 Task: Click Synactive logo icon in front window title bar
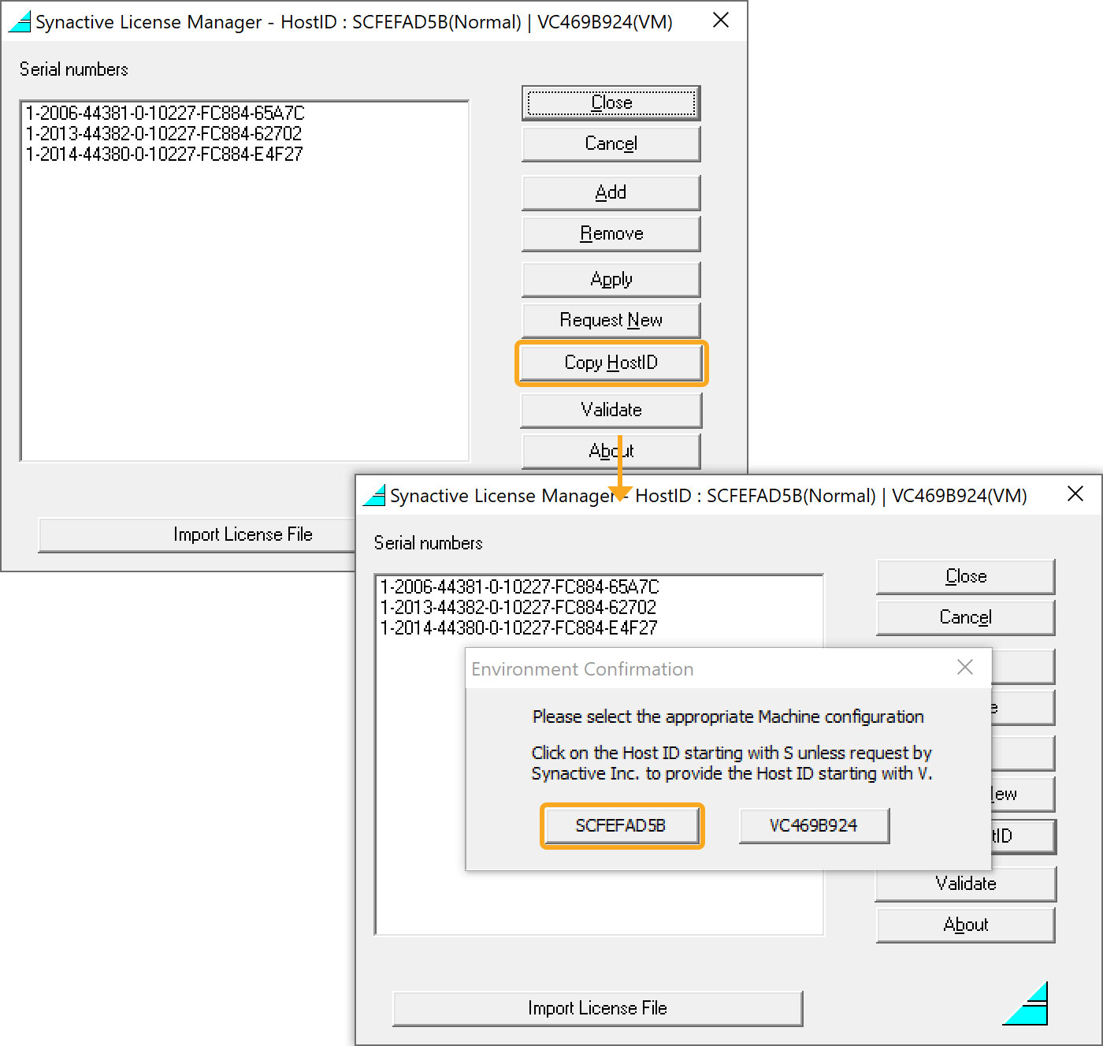point(374,495)
